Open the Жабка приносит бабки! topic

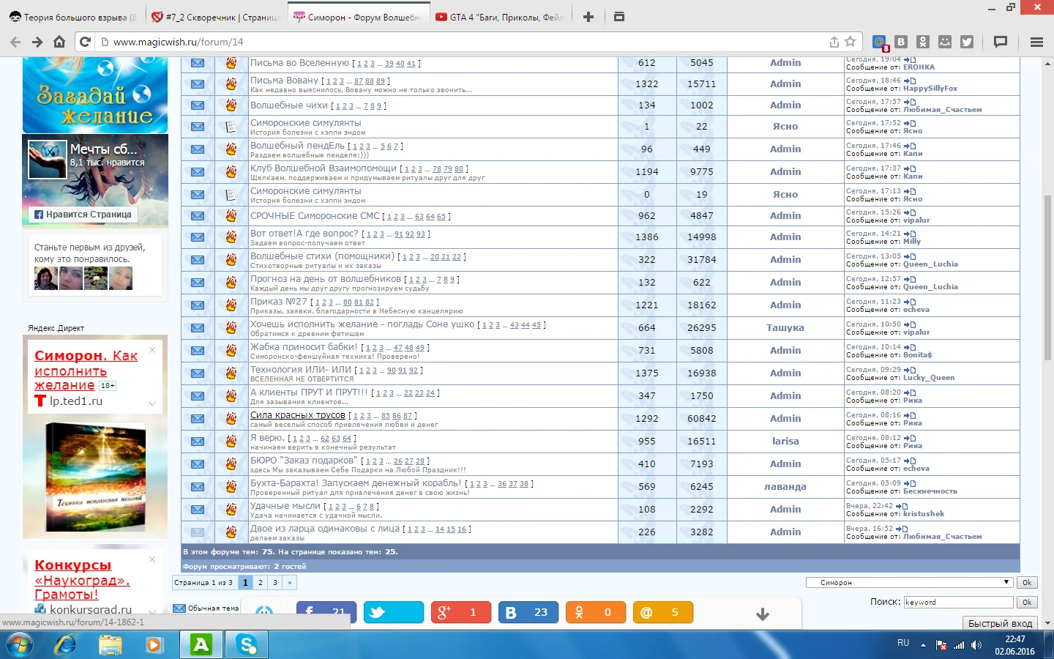tap(304, 347)
